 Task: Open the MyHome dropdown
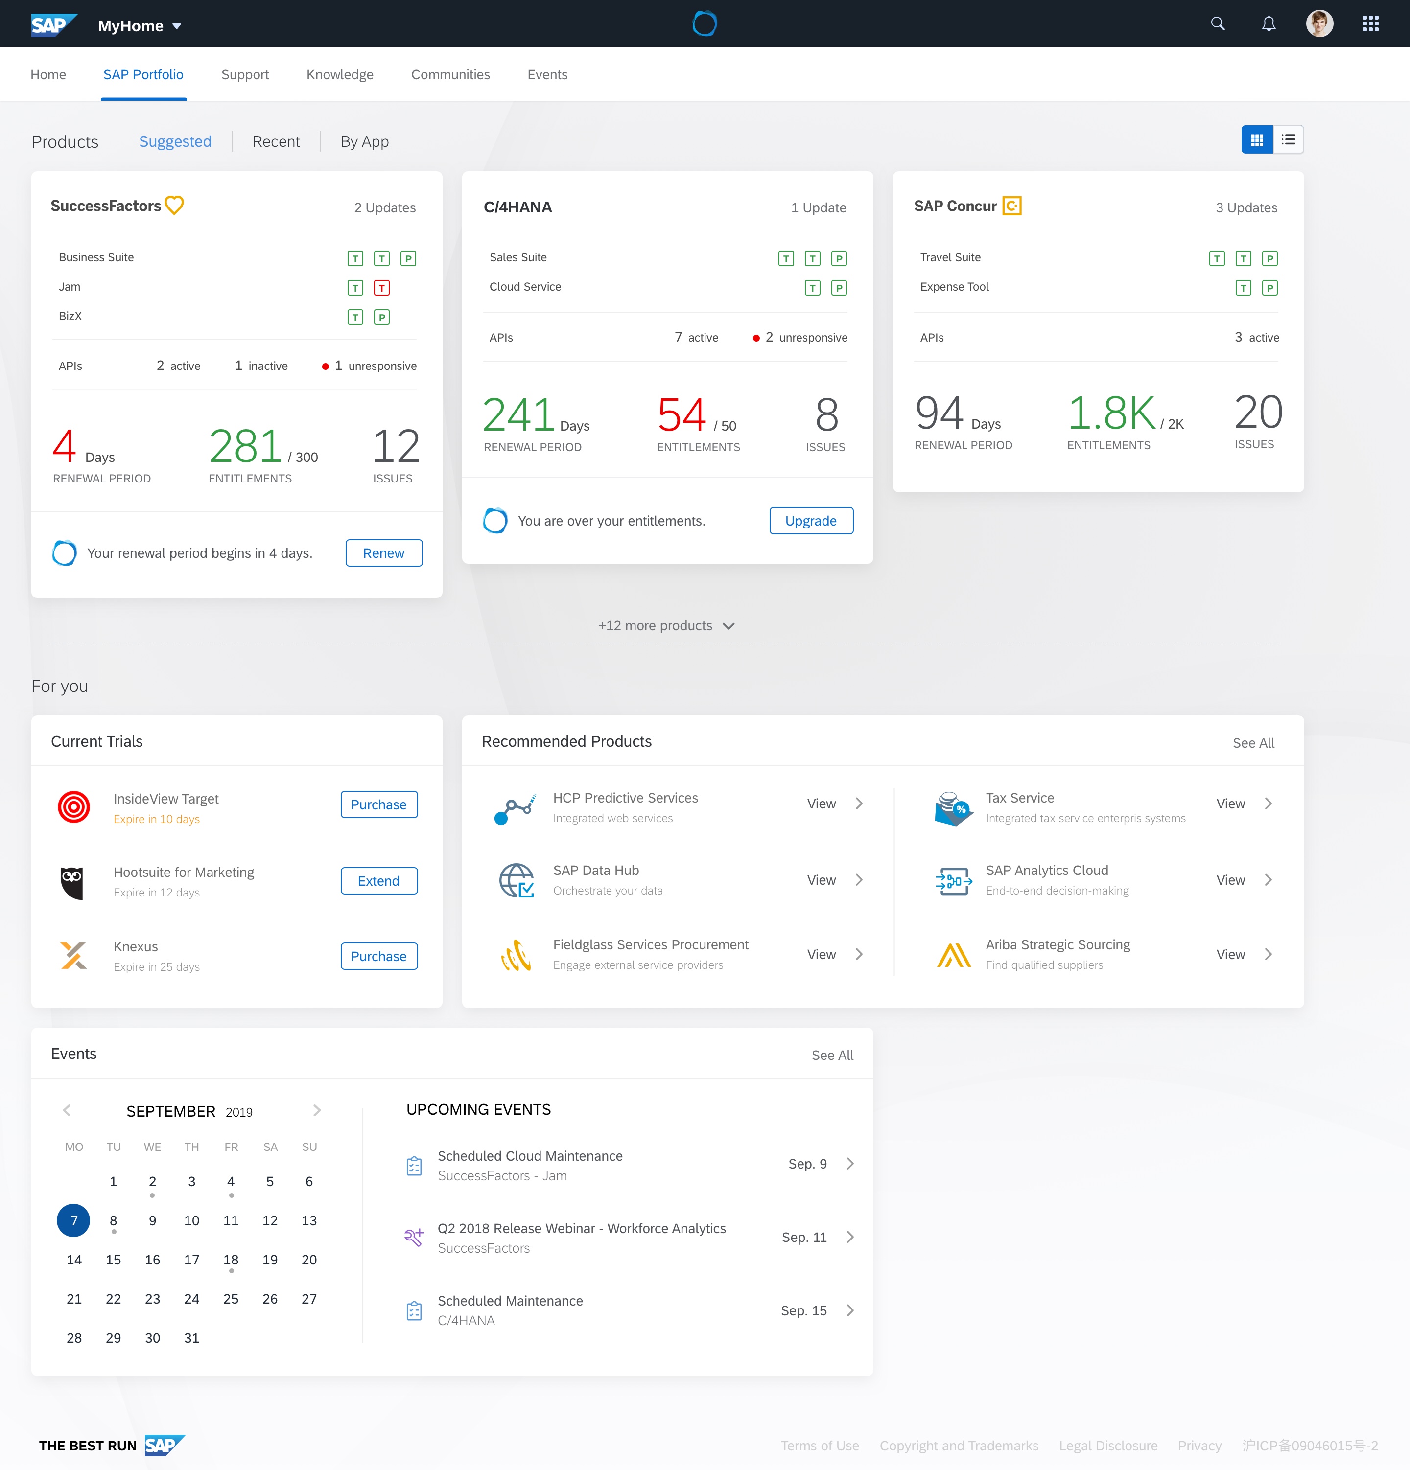(x=140, y=25)
